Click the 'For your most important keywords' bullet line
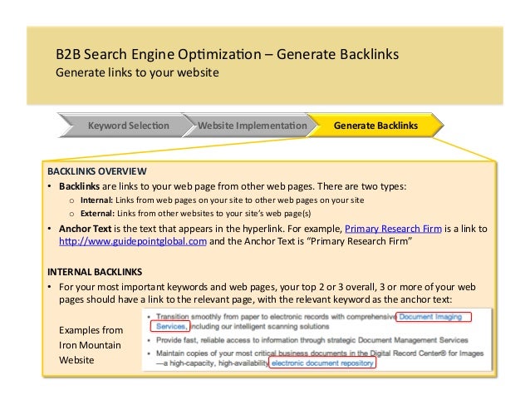The height and width of the screenshot is (410, 530). coord(267,287)
